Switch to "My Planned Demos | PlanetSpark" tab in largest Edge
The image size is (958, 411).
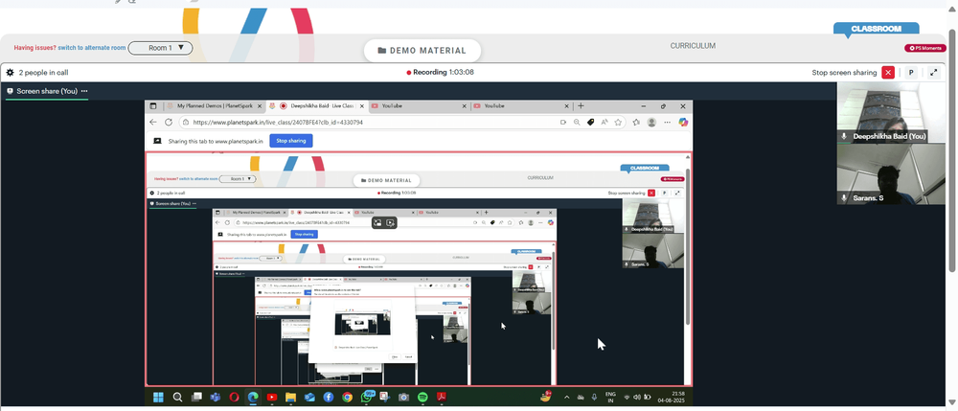(214, 105)
